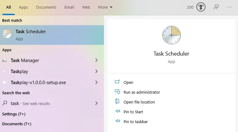Expand the More filter dropdown
Image resolution: width=238 pixels, height=132 pixels.
[105, 7]
